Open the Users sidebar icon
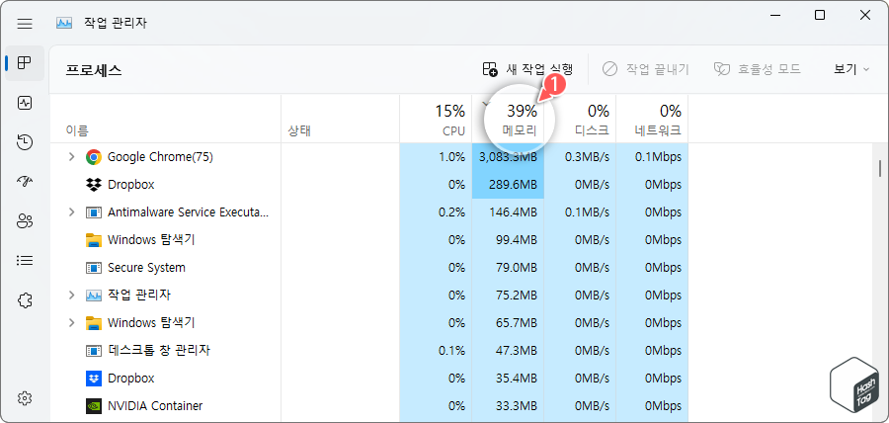 (25, 221)
